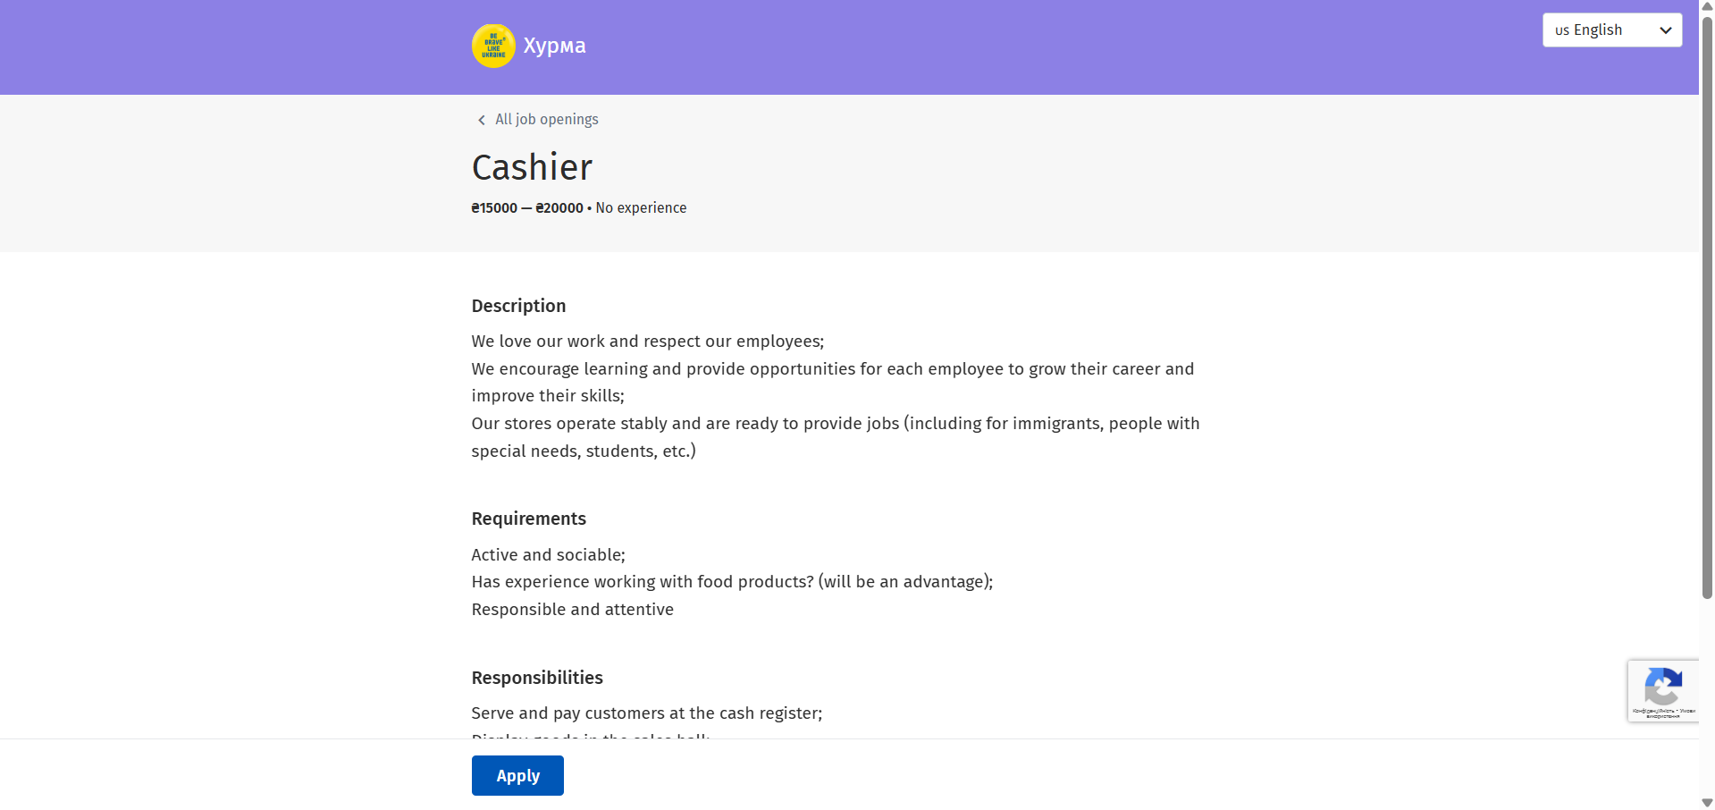The width and height of the screenshot is (1715, 810).
Task: Click the scrollbar up arrow
Action: click(x=1707, y=6)
